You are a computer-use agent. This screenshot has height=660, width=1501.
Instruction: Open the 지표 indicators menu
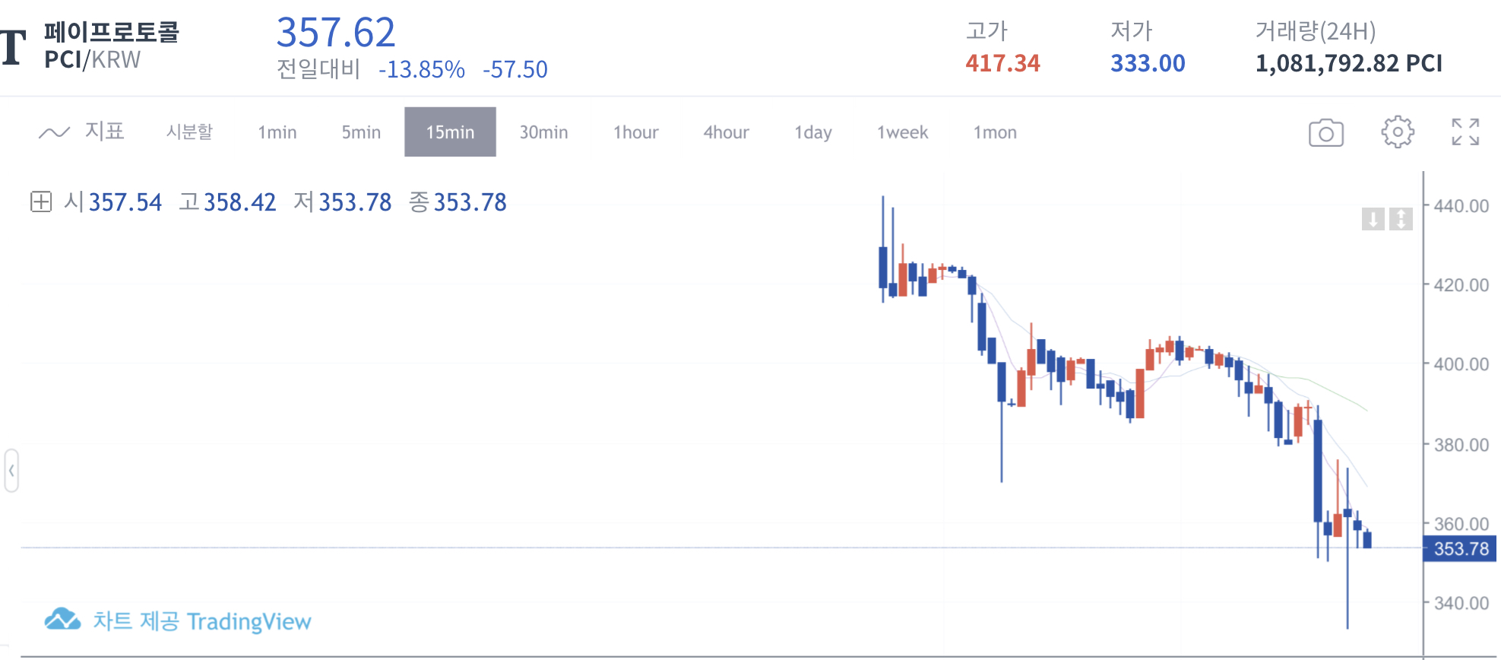pyautogui.click(x=103, y=132)
